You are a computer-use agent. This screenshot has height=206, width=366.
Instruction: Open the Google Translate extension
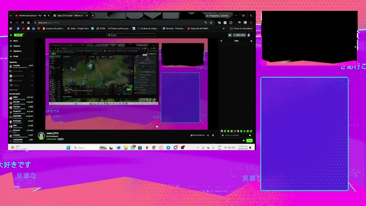219,23
